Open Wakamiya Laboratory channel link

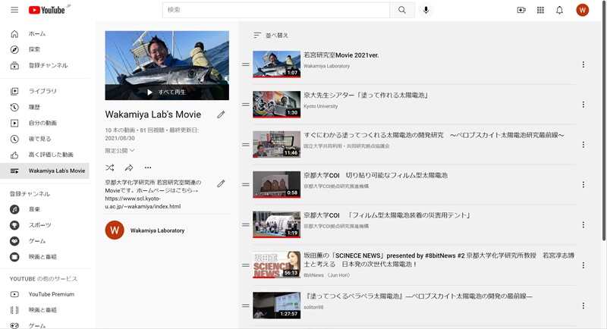pyautogui.click(x=157, y=230)
